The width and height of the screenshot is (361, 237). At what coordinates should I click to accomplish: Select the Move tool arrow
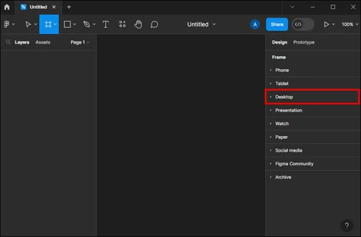point(28,24)
